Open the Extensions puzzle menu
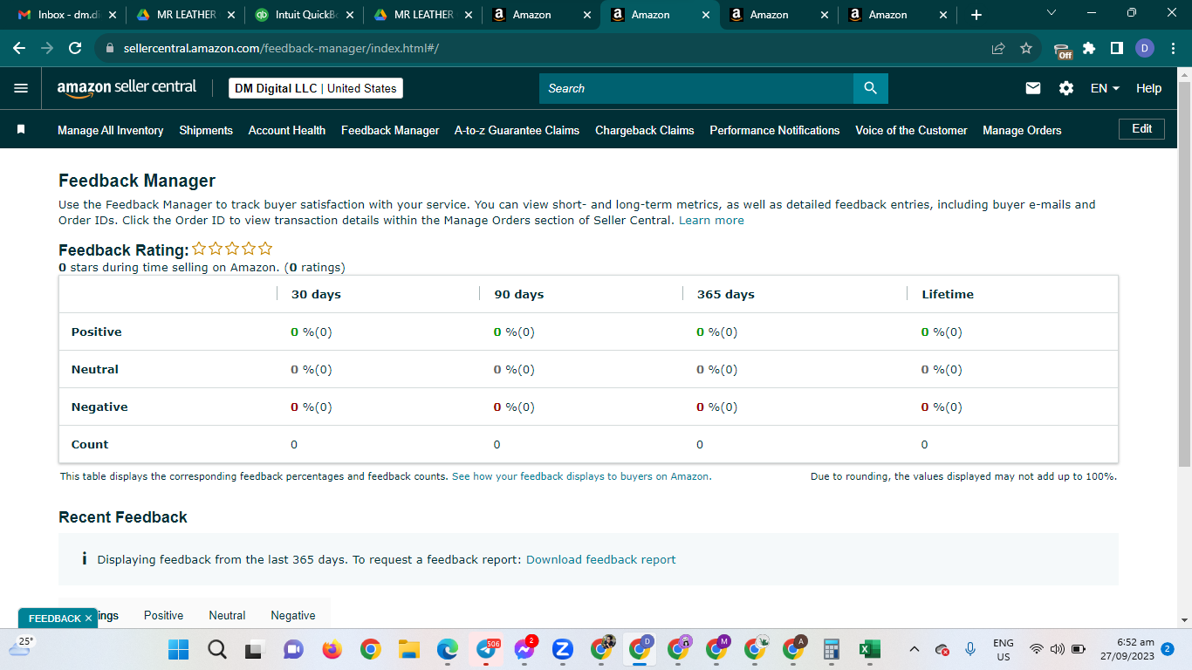 1089,49
